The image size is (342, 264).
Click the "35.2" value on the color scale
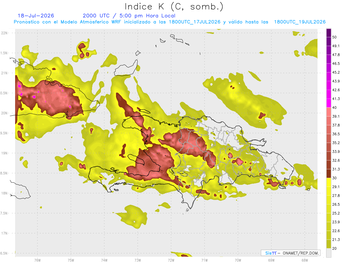pyautogui.click(x=336, y=143)
